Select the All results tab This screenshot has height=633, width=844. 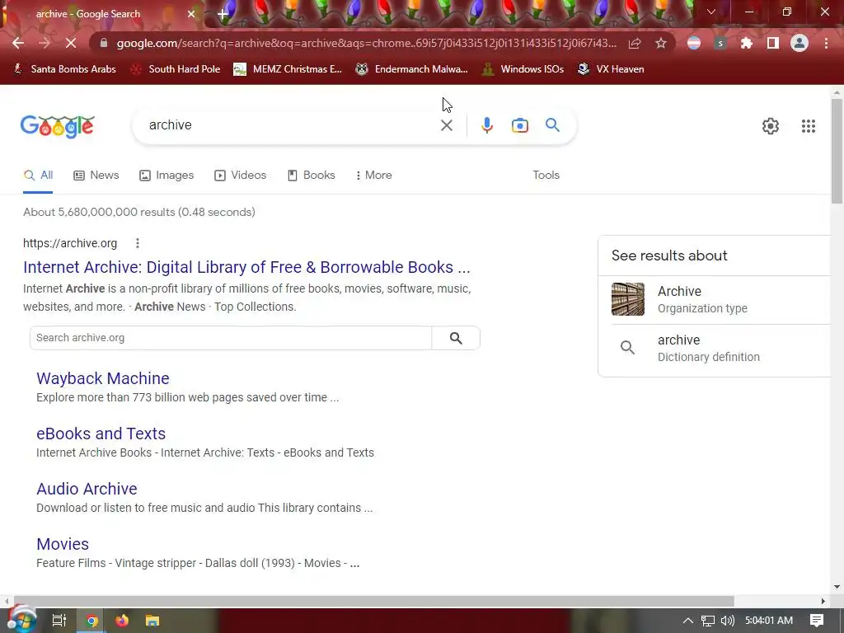[38, 175]
